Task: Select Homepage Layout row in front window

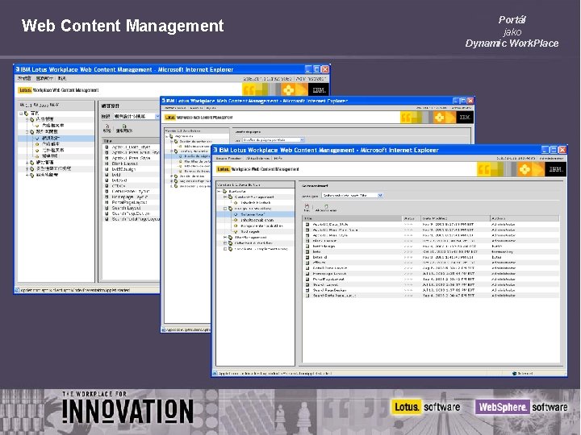Action: coord(431,274)
